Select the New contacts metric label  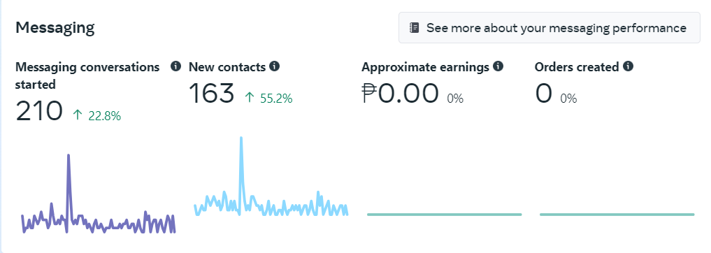pos(227,67)
